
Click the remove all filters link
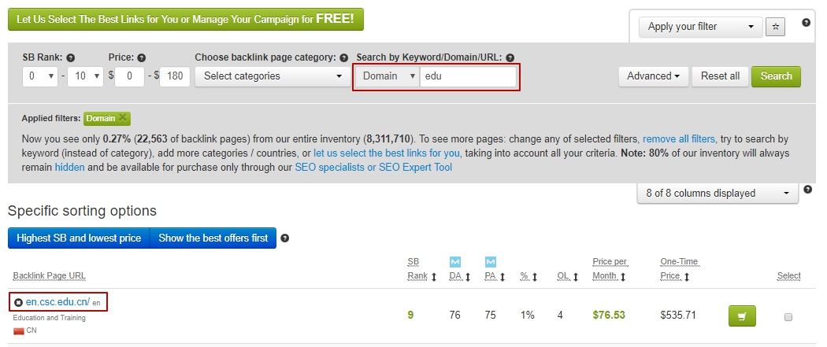(679, 138)
